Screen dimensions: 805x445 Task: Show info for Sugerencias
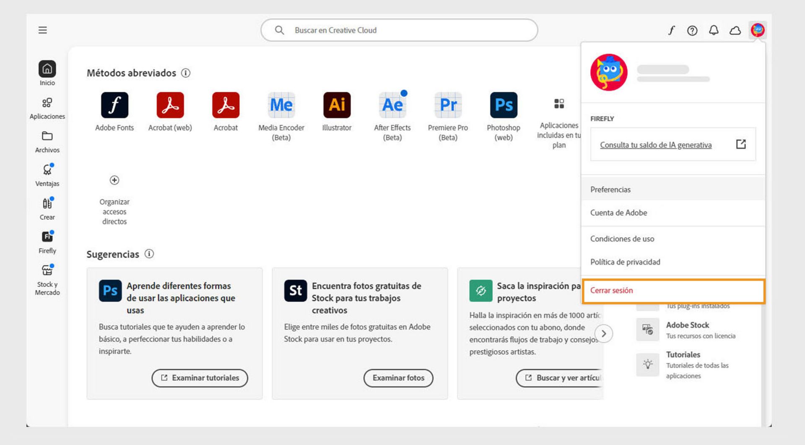coord(149,254)
